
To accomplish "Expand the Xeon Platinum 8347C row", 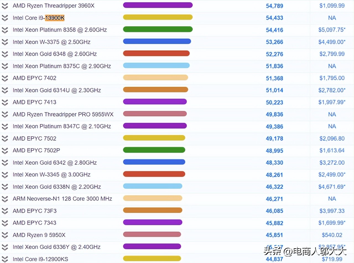I will (5, 127).
